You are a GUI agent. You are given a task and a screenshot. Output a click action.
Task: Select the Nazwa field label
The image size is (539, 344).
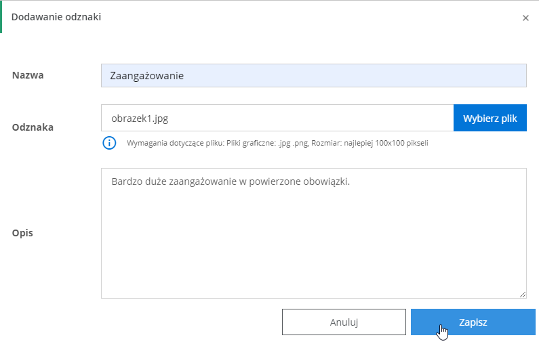tap(28, 75)
